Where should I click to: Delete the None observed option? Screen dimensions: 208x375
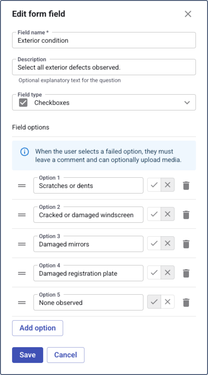[186, 303]
